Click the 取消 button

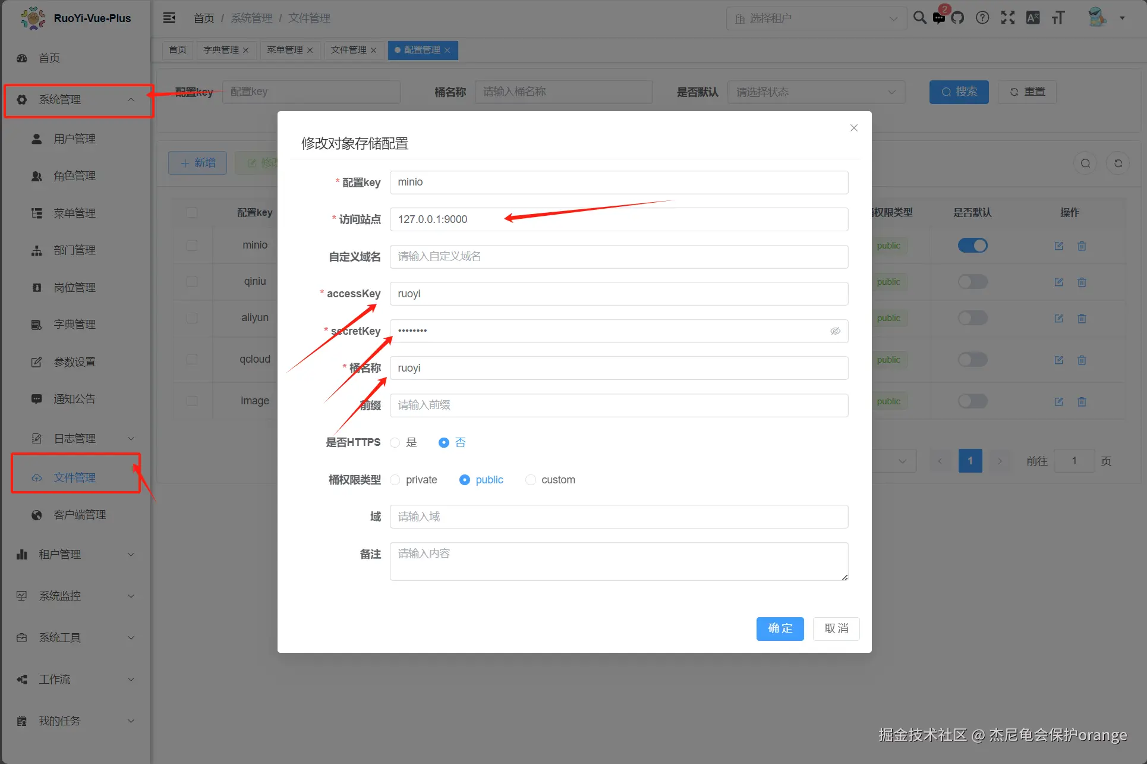836,628
